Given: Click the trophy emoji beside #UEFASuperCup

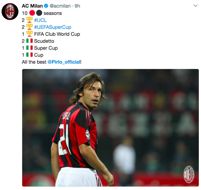Looking at the screenshot, I should (29, 27).
